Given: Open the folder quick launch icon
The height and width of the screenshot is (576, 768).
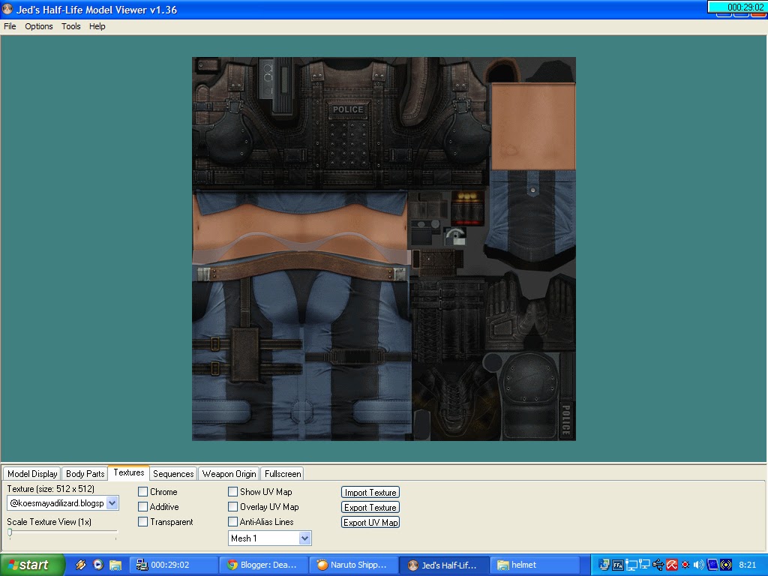Looking at the screenshot, I should coord(115,565).
